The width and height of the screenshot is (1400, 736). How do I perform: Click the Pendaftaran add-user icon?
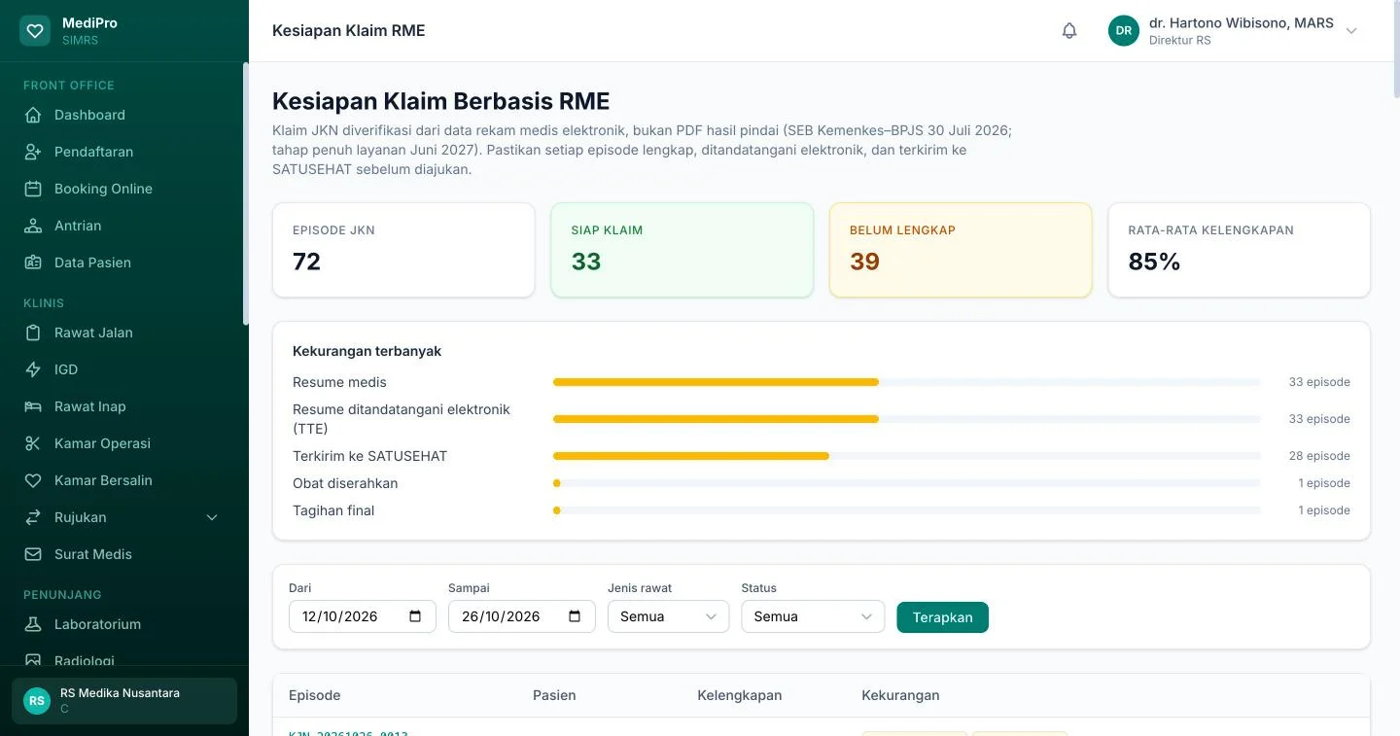33,152
